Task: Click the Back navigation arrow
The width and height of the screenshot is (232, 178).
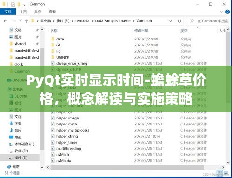Action: click(x=6, y=21)
